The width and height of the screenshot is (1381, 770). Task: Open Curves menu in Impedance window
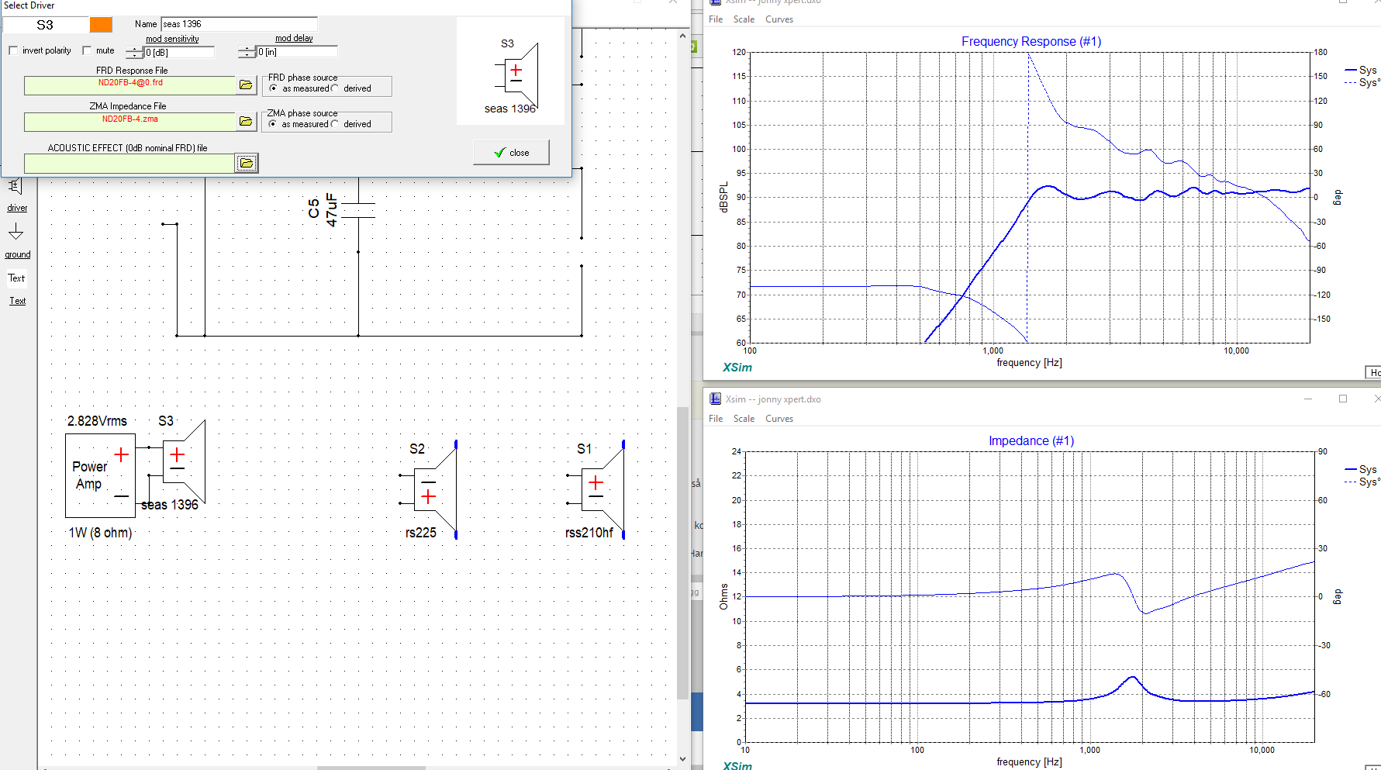point(779,419)
